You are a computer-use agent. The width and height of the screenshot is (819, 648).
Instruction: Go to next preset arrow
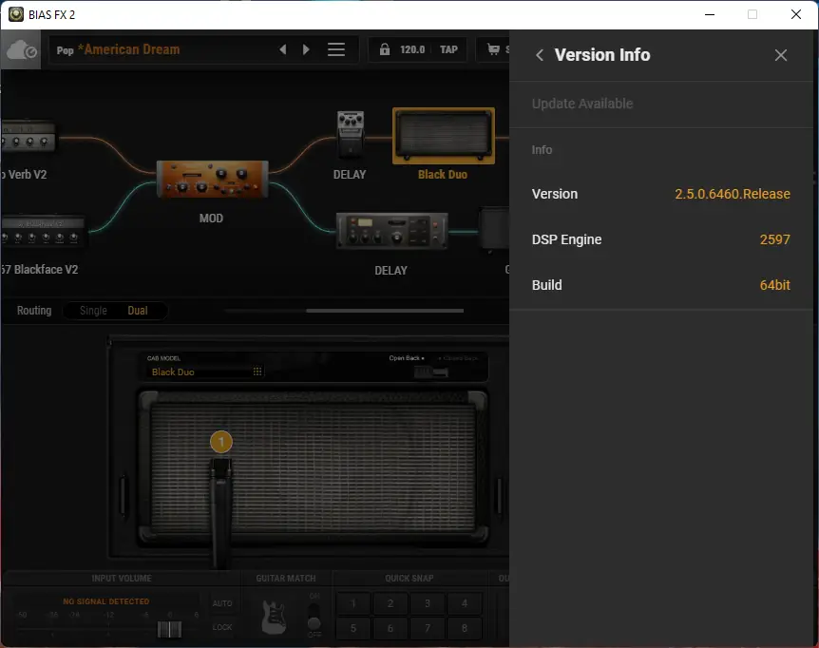pos(306,49)
